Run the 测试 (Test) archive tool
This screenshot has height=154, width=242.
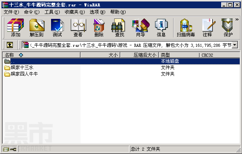pyautogui.click(x=57, y=28)
